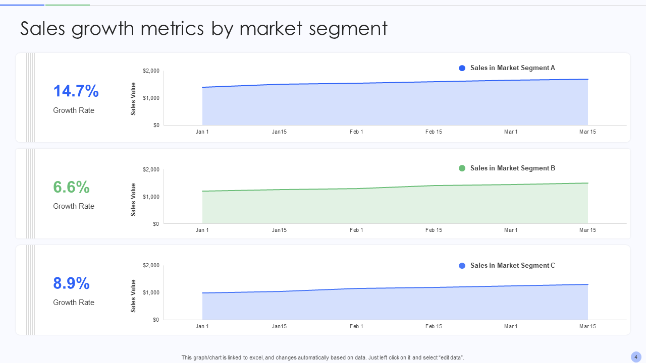Click 'Feb 15' label in Segment B chart
646x363 pixels.
click(434, 230)
